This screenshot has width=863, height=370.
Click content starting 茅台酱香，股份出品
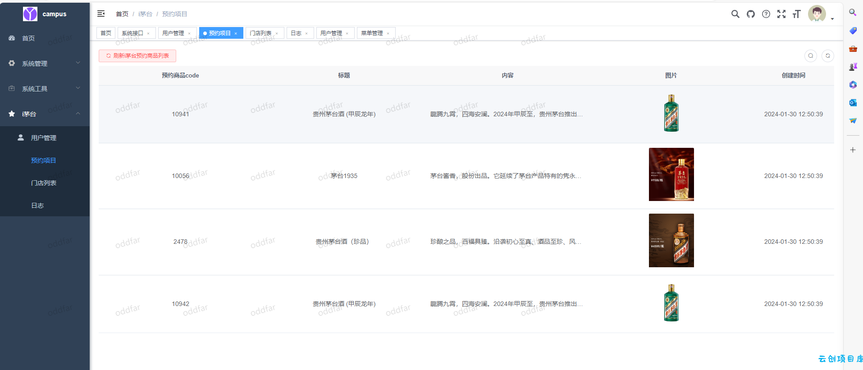(x=506, y=176)
